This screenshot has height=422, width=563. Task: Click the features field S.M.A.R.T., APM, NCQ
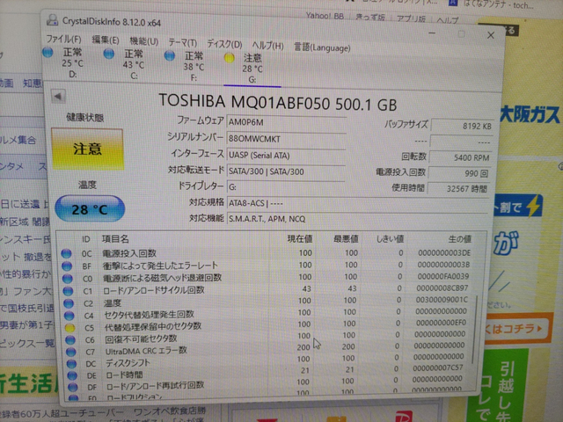(357, 219)
